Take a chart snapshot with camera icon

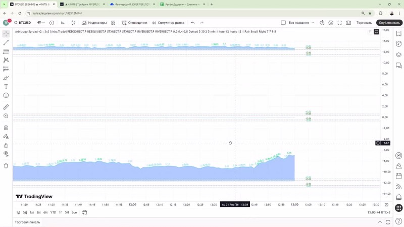[348, 23]
